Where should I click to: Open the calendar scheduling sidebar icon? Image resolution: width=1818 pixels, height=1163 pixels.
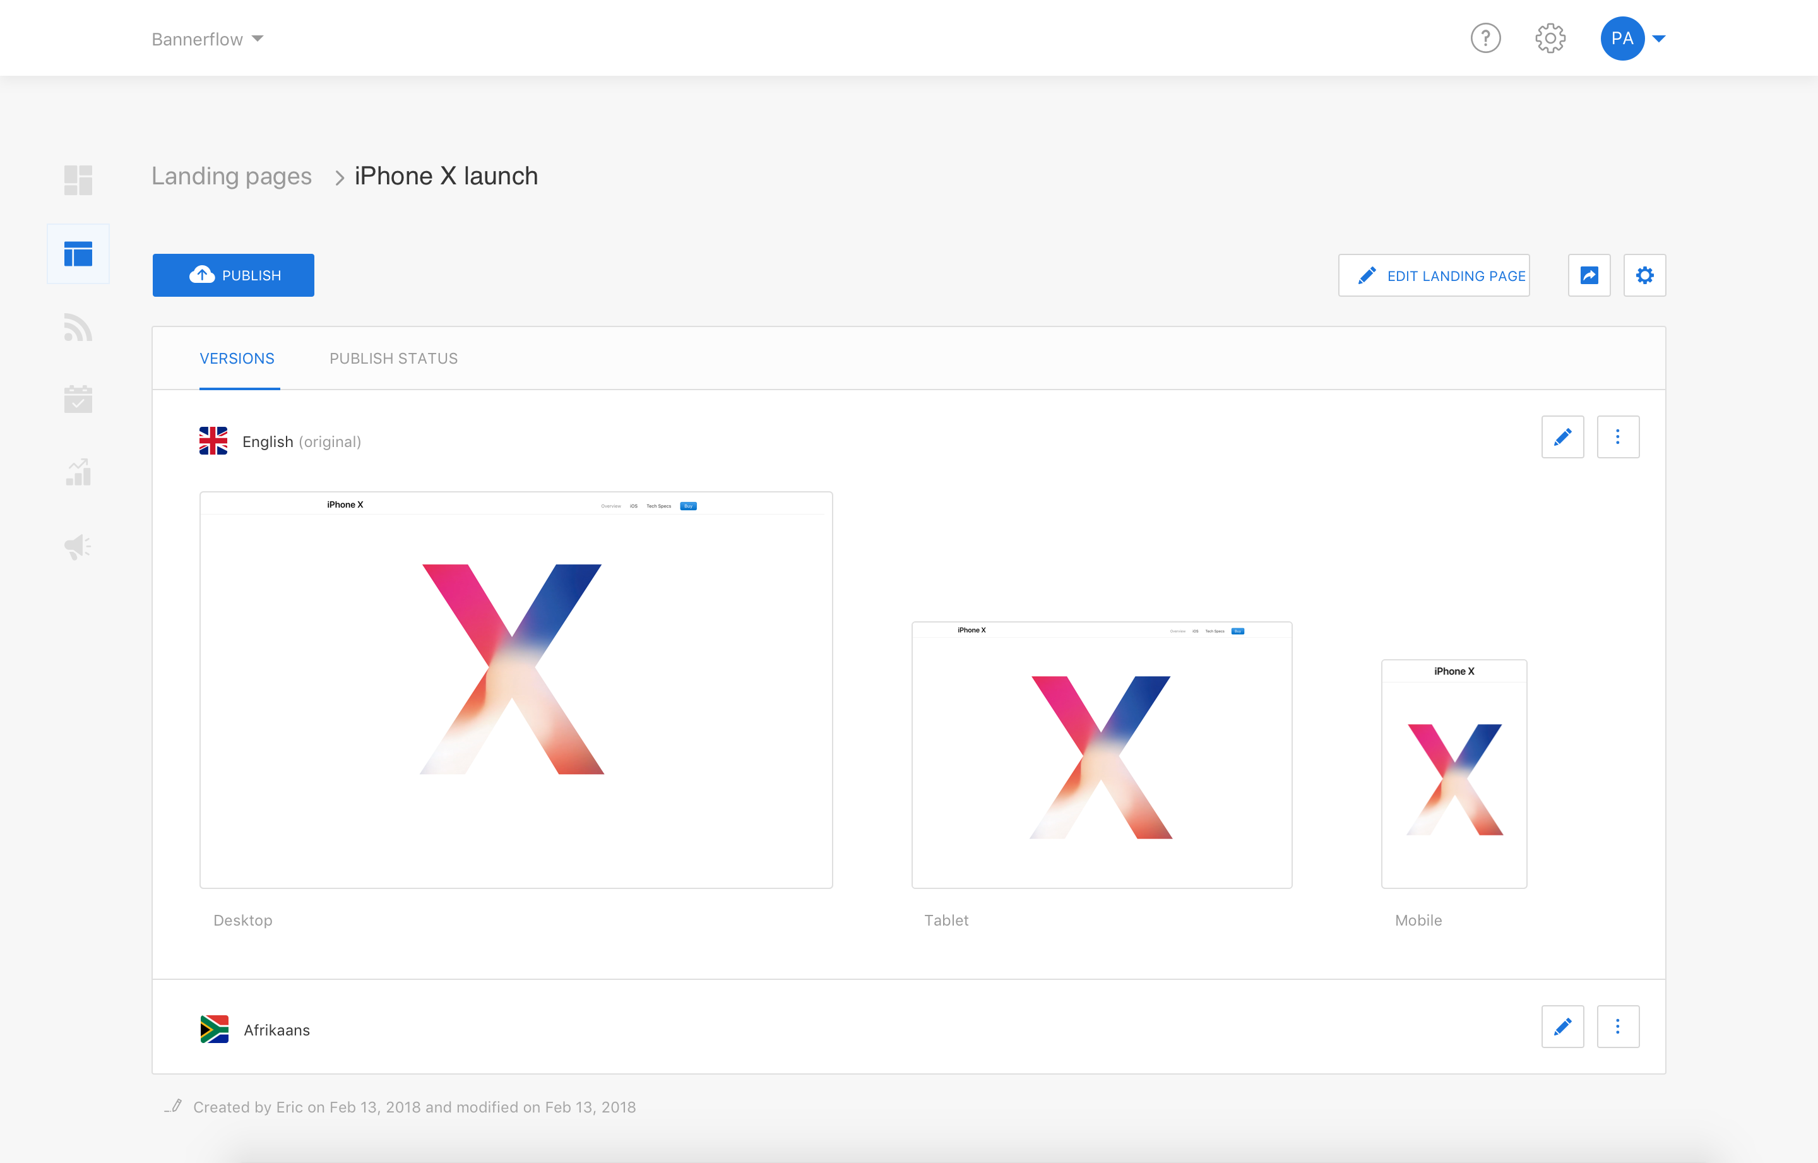pyautogui.click(x=78, y=399)
